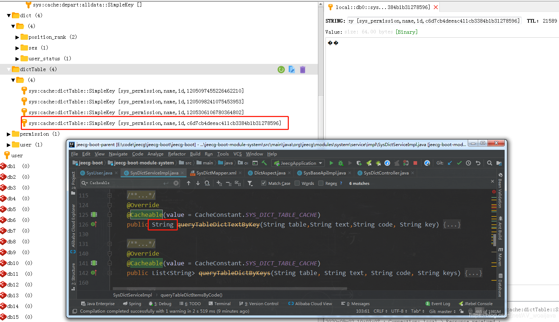The width and height of the screenshot is (559, 322).
Task: Open the Analyze menu
Action: pos(155,154)
